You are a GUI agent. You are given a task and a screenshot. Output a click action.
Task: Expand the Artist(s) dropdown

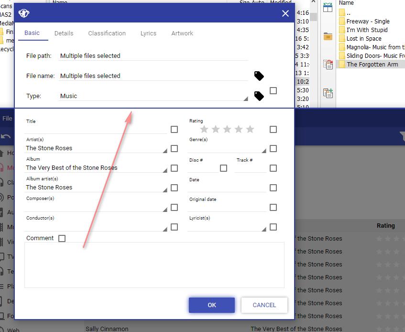[x=165, y=150]
